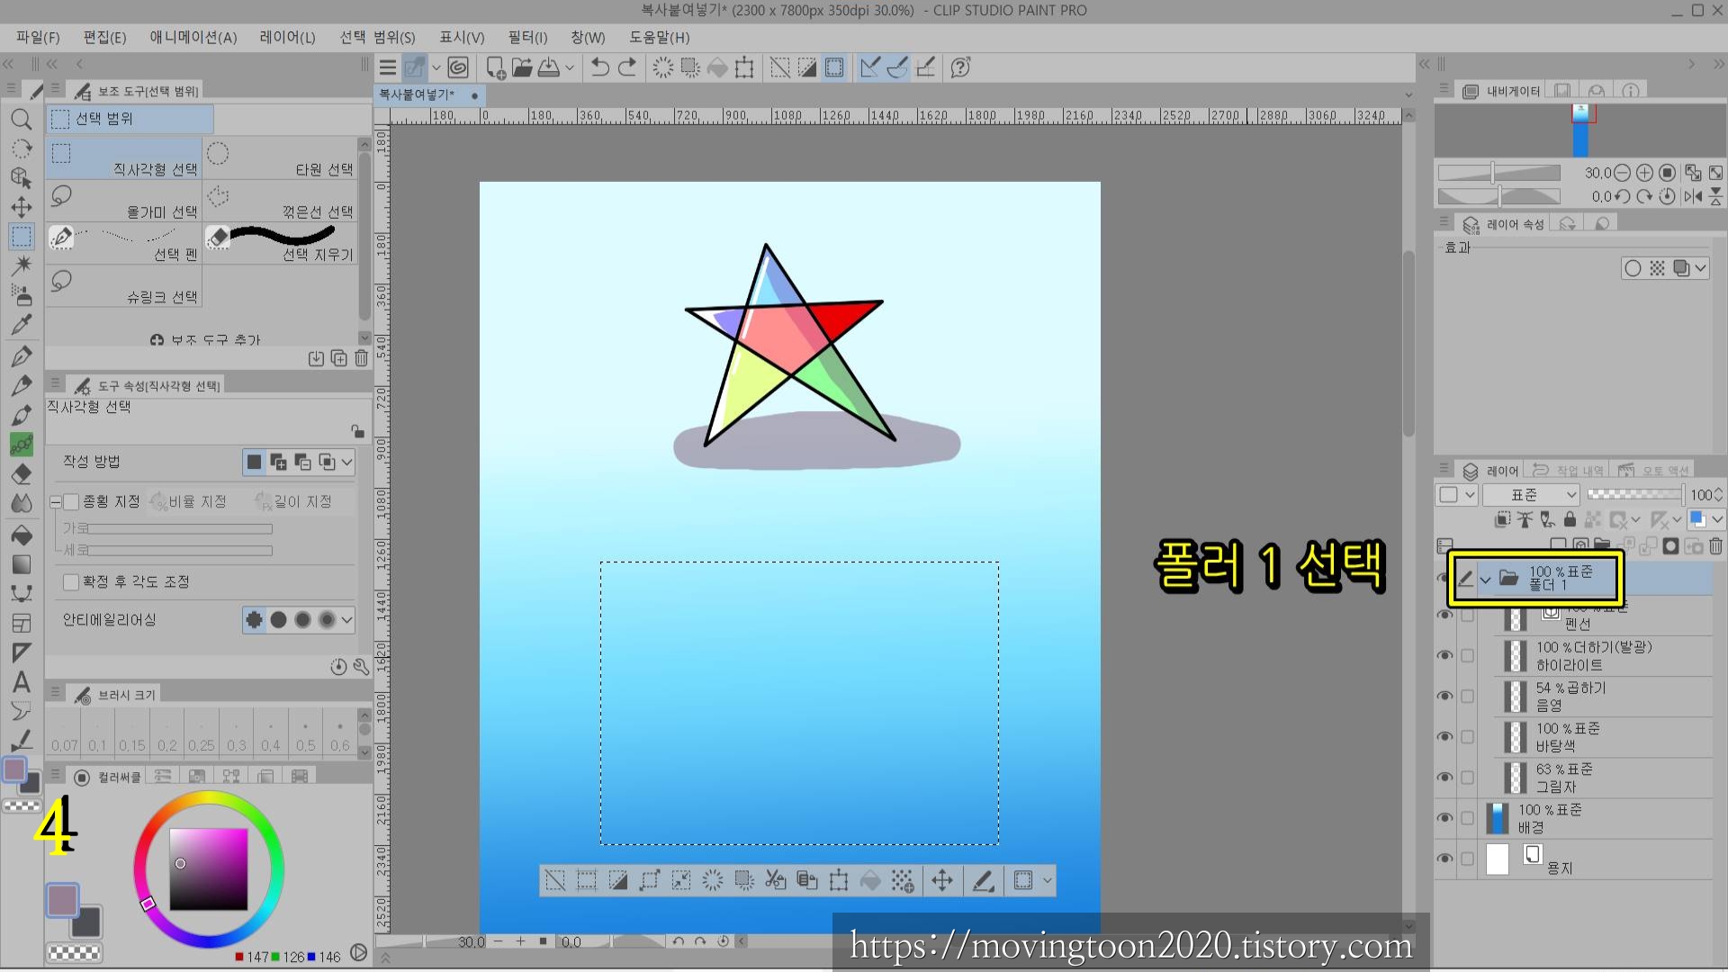
Task: Expand the anti-aliasing options dropdown
Action: tap(347, 619)
